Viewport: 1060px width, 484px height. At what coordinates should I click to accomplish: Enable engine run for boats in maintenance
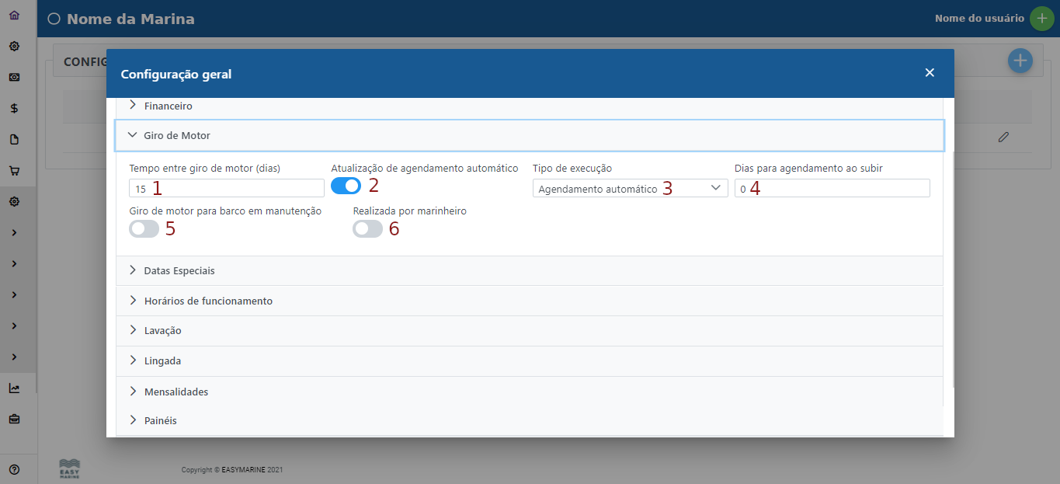point(144,228)
